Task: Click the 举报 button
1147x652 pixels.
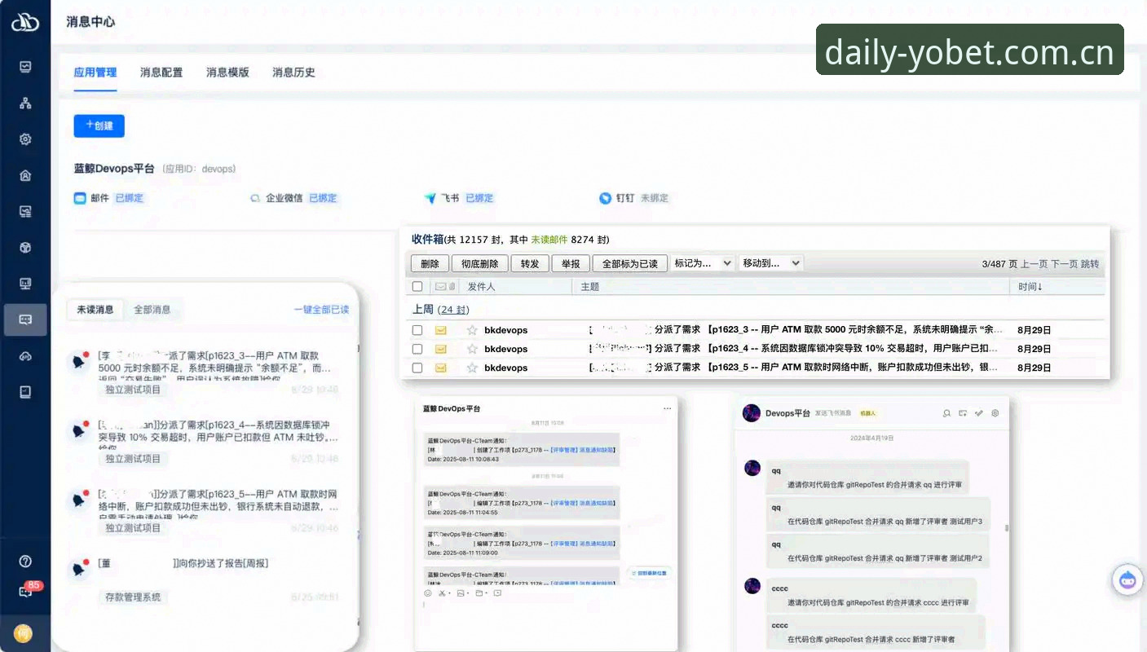Action: (571, 264)
